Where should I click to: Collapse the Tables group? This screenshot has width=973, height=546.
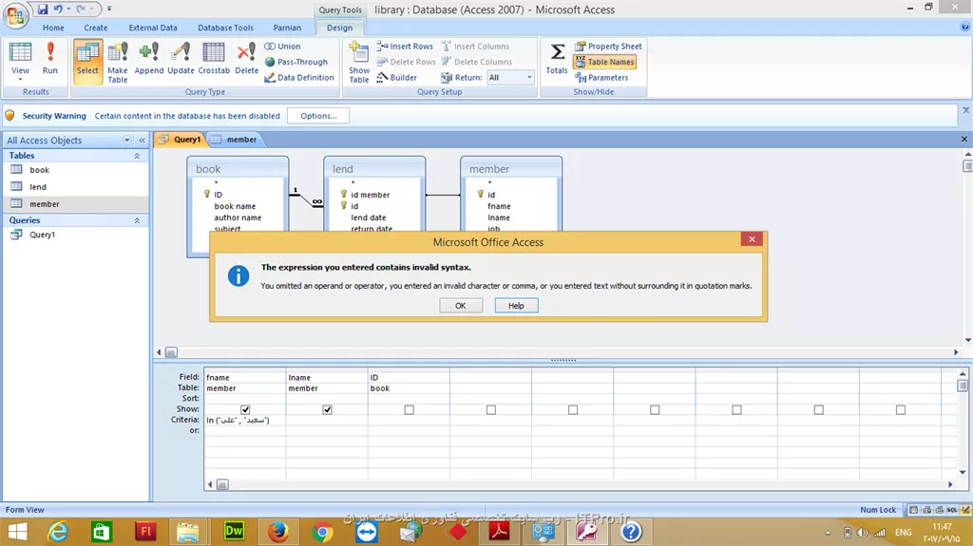(x=137, y=156)
